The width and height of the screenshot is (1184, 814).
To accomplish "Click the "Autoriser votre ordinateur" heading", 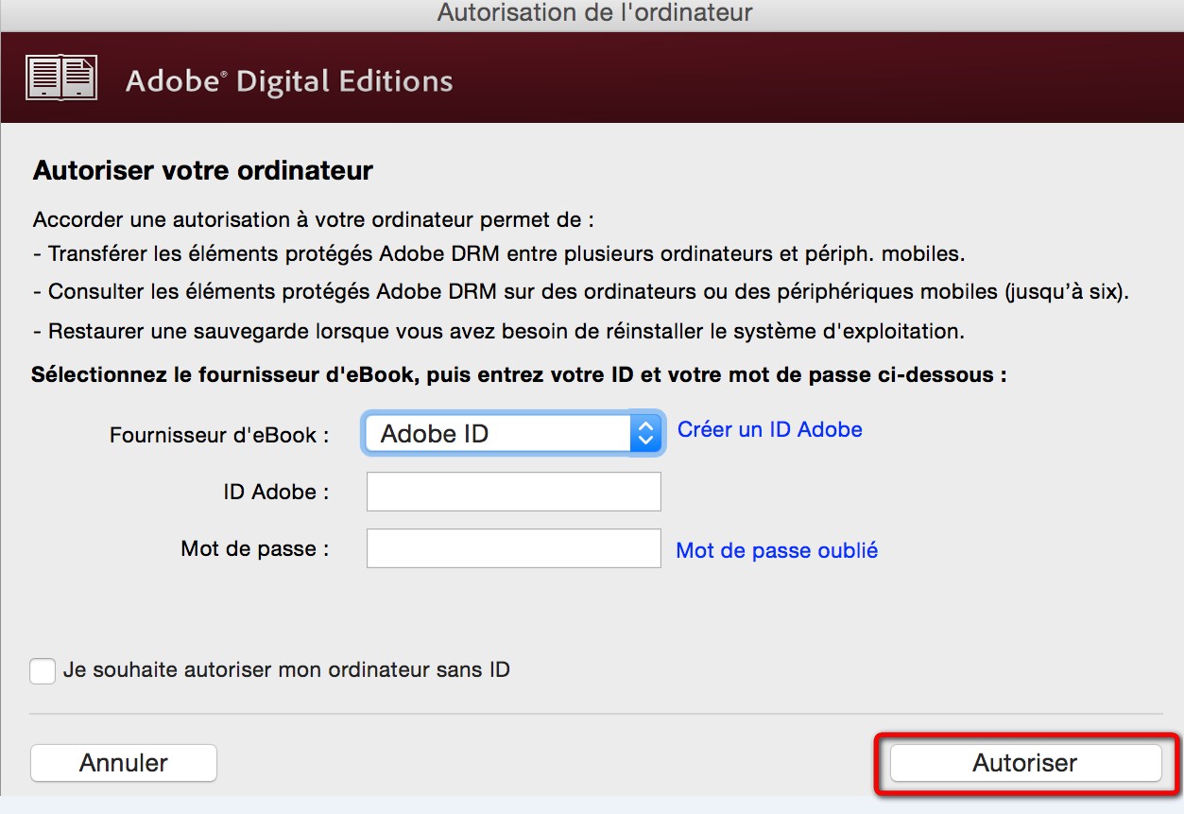I will [x=203, y=171].
